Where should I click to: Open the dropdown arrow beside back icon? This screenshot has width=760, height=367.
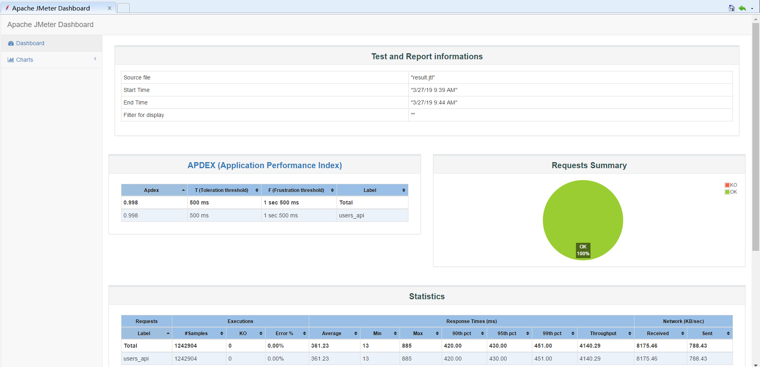click(x=752, y=8)
